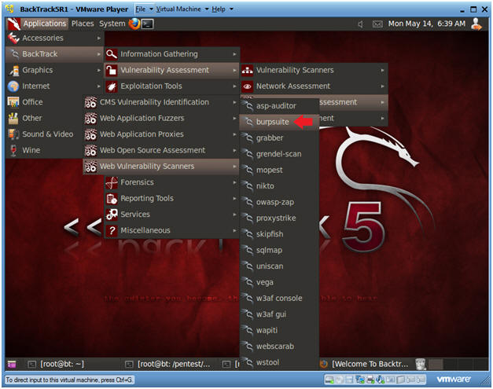
Task: Click the Office category icon
Action: [x=13, y=102]
